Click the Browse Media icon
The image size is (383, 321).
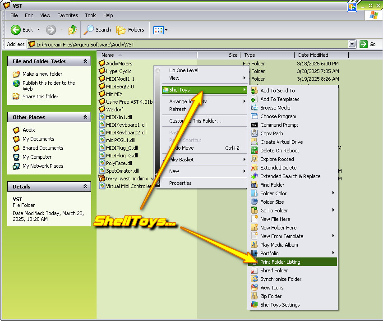click(254, 108)
